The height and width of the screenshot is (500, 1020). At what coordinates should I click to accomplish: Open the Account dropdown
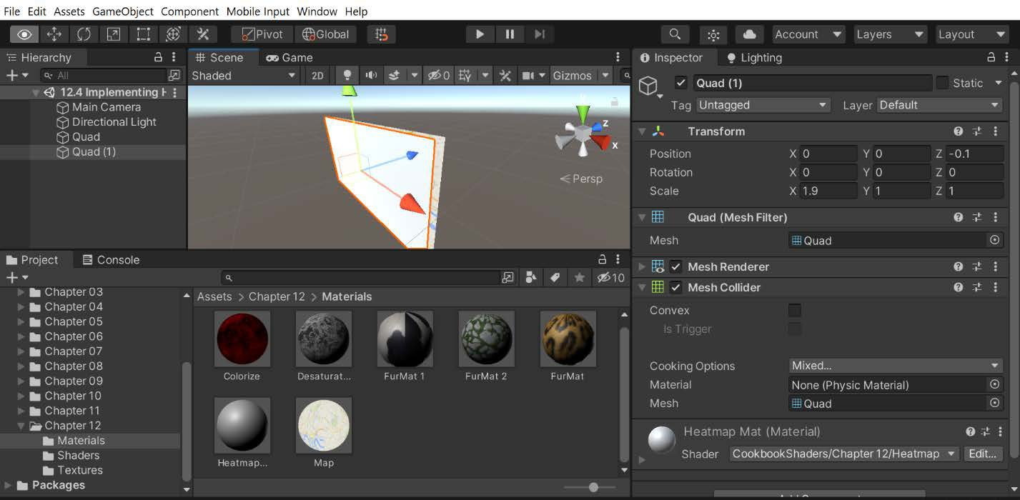point(808,34)
